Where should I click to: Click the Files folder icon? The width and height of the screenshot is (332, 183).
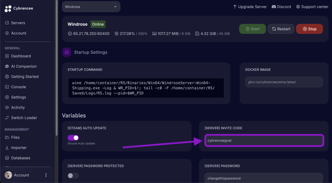(x=7, y=137)
